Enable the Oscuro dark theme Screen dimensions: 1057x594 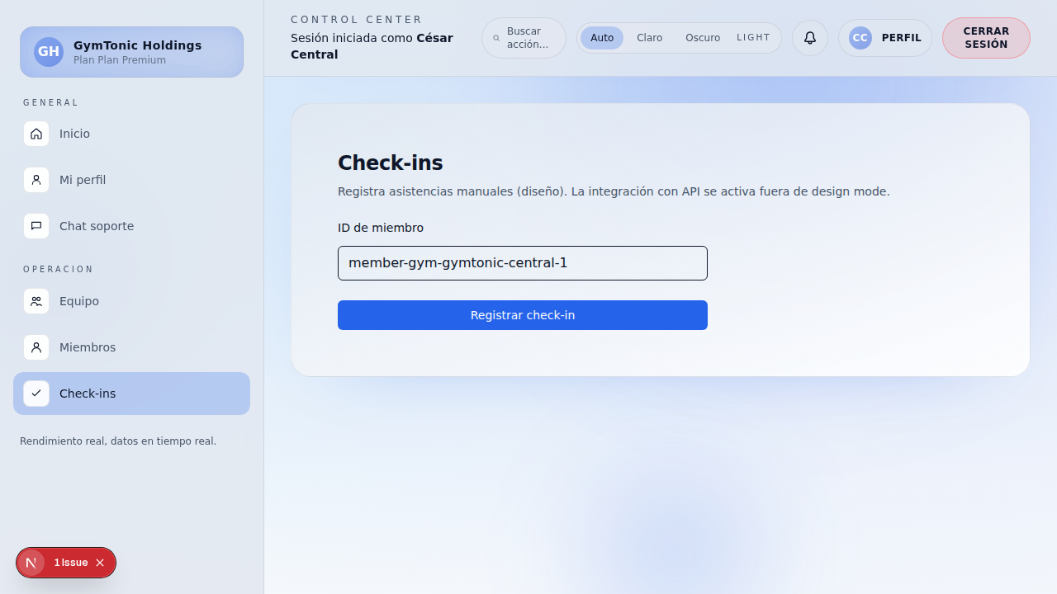pos(702,37)
